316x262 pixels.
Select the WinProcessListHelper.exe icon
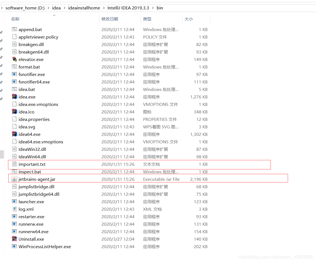14,246
